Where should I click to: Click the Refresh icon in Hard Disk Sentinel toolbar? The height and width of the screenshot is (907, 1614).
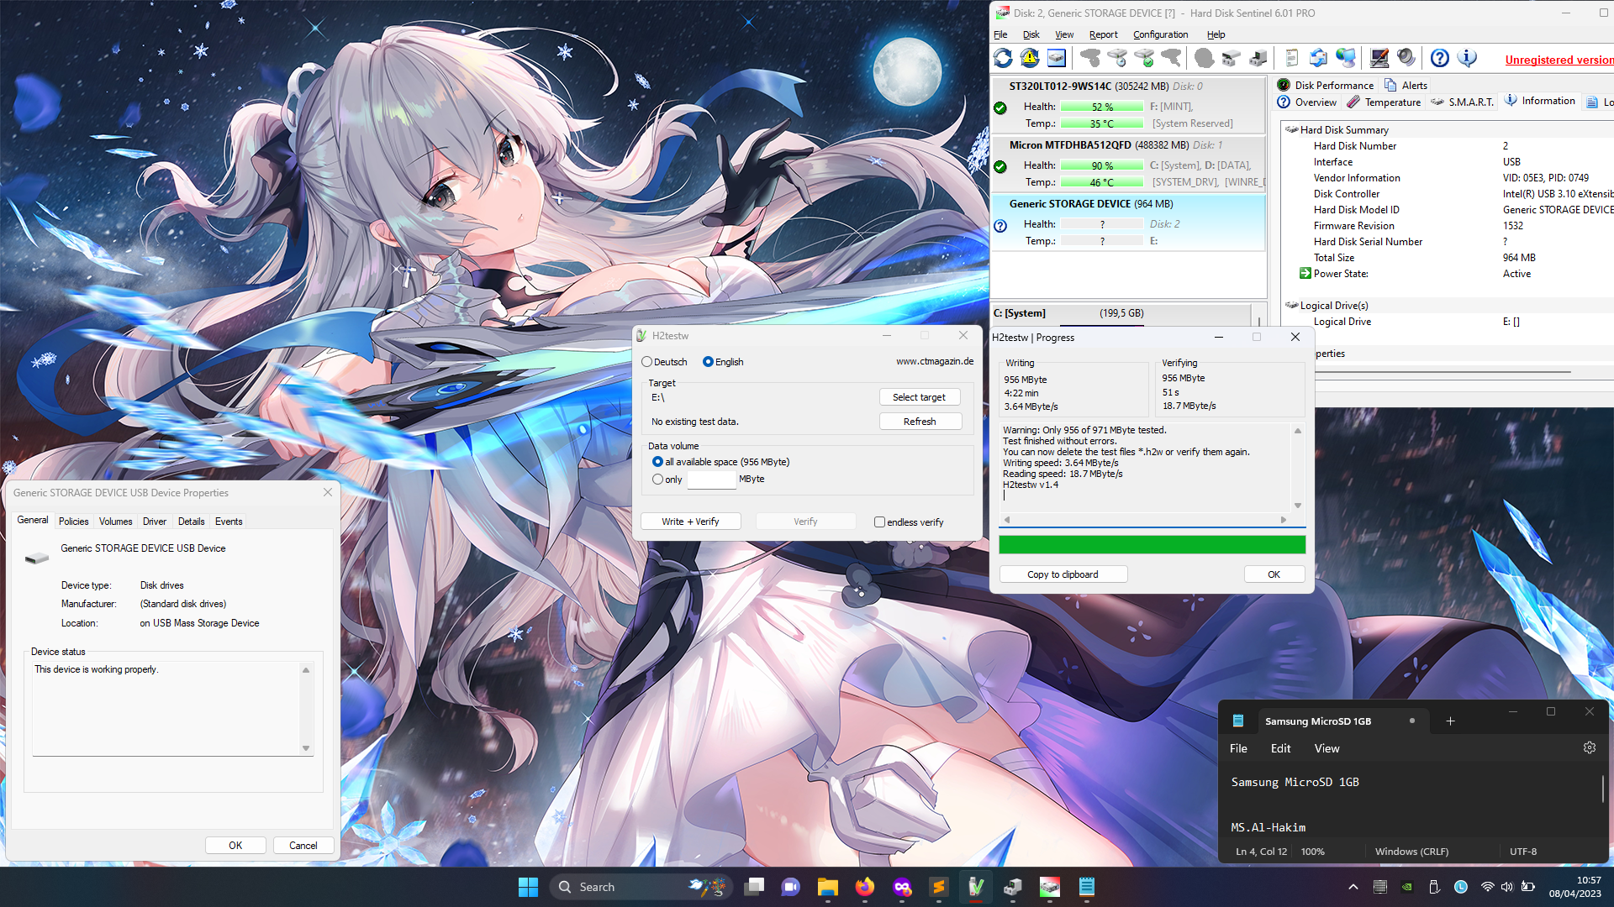tap(1003, 58)
